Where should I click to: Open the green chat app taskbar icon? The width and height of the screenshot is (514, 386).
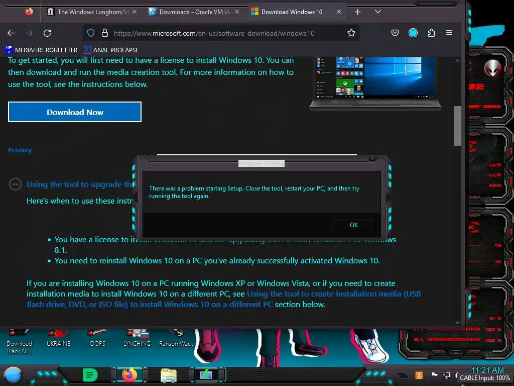pyautogui.click(x=90, y=375)
